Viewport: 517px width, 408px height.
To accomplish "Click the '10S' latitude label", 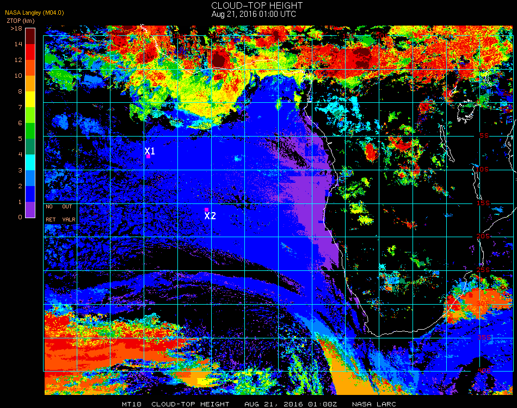I will pyautogui.click(x=482, y=169).
